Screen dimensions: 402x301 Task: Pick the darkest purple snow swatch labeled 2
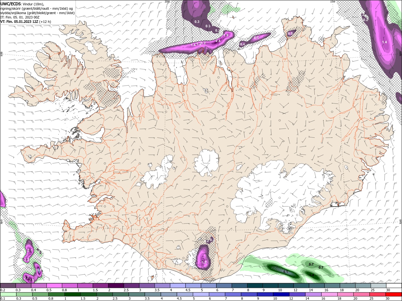coord(116,285)
